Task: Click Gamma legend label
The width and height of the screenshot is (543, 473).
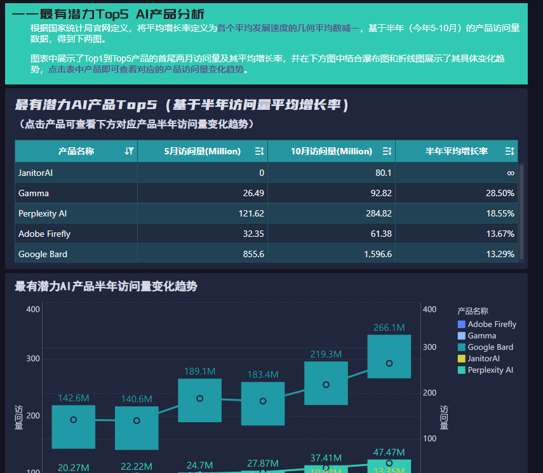Action: (481, 335)
